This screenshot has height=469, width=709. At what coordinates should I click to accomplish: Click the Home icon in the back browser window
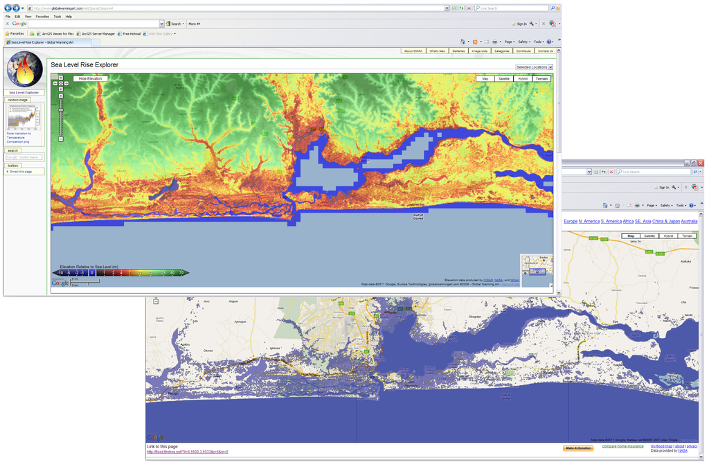(604, 205)
